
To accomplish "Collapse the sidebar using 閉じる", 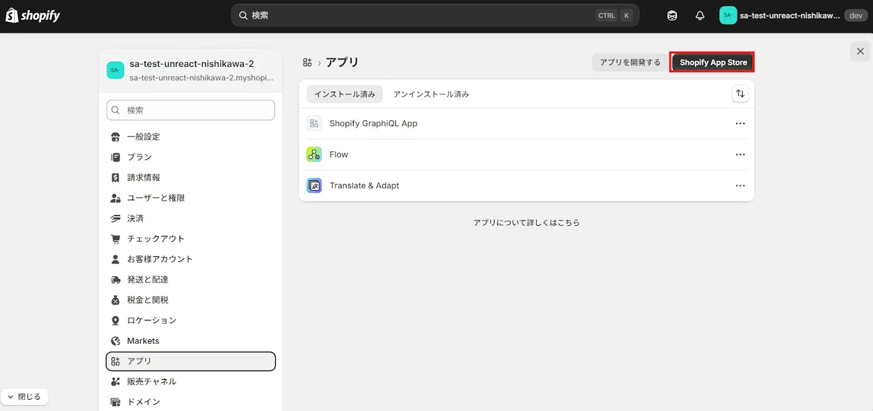I will (x=25, y=396).
